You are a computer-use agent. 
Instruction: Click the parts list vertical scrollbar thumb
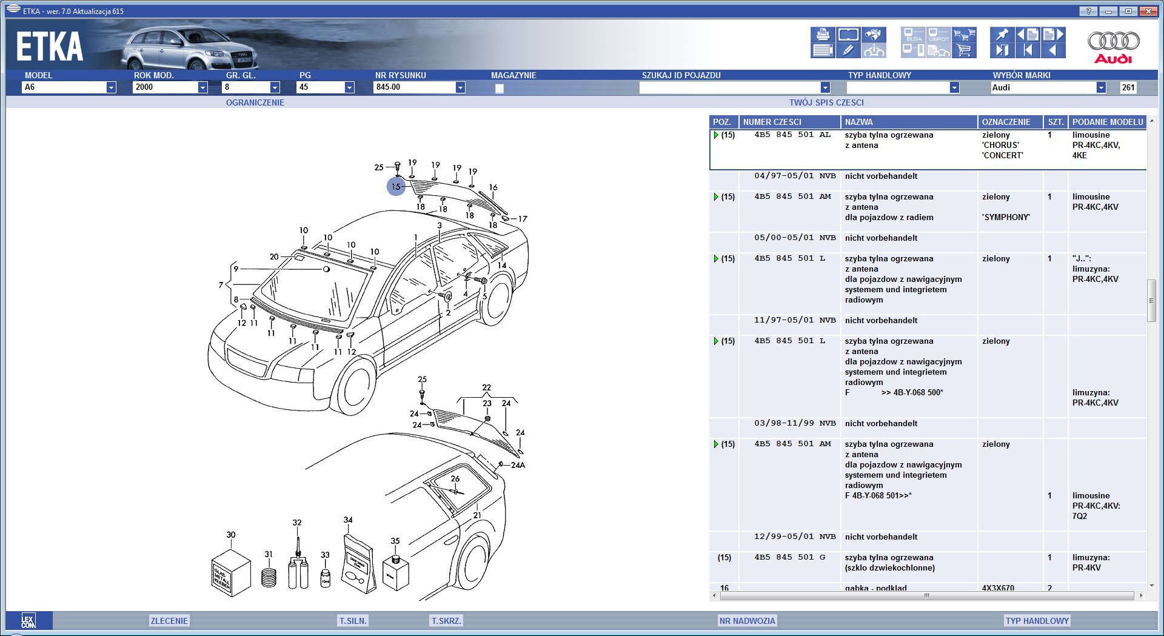point(1151,301)
